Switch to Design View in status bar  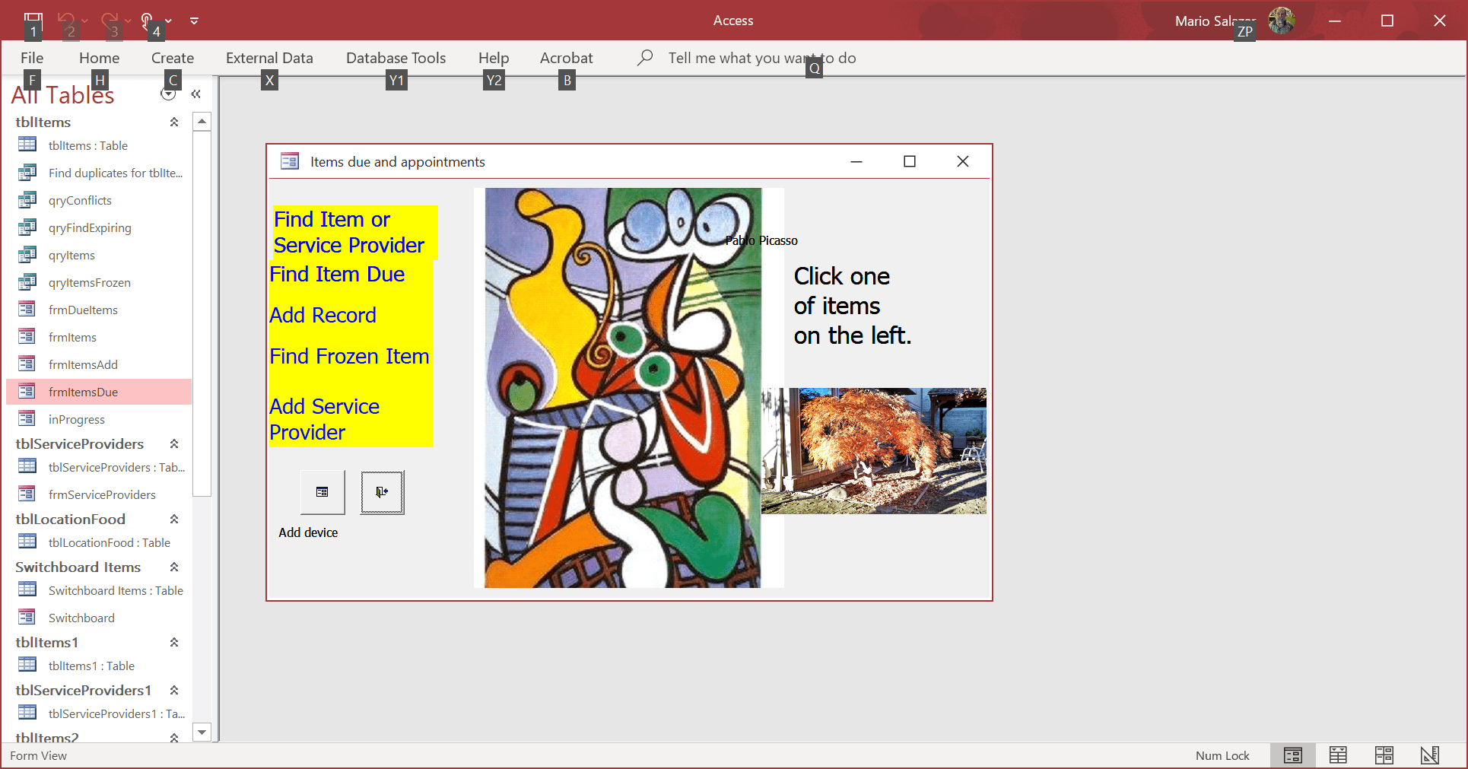coord(1429,755)
